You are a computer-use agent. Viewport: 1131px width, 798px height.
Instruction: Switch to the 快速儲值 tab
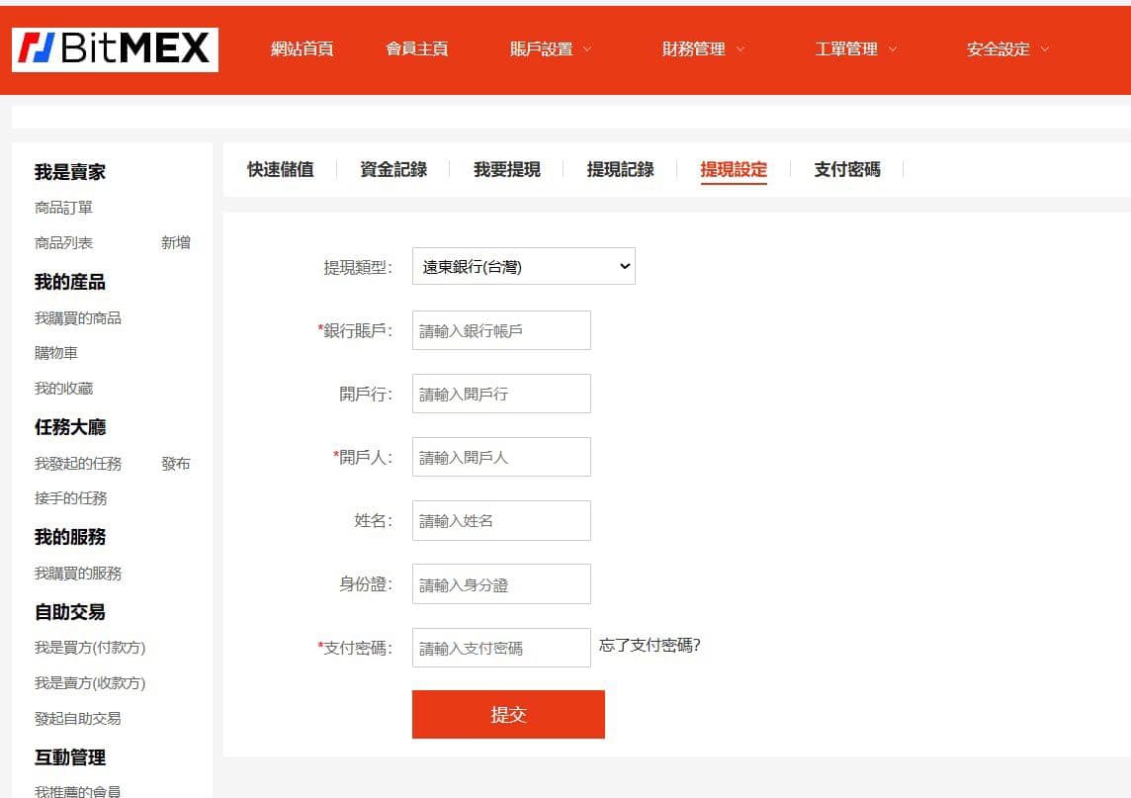tap(281, 169)
